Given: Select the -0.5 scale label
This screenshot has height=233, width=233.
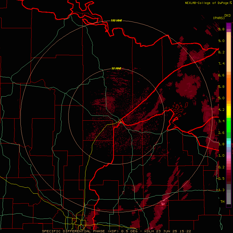Looking at the screenshot, I should [220, 179].
